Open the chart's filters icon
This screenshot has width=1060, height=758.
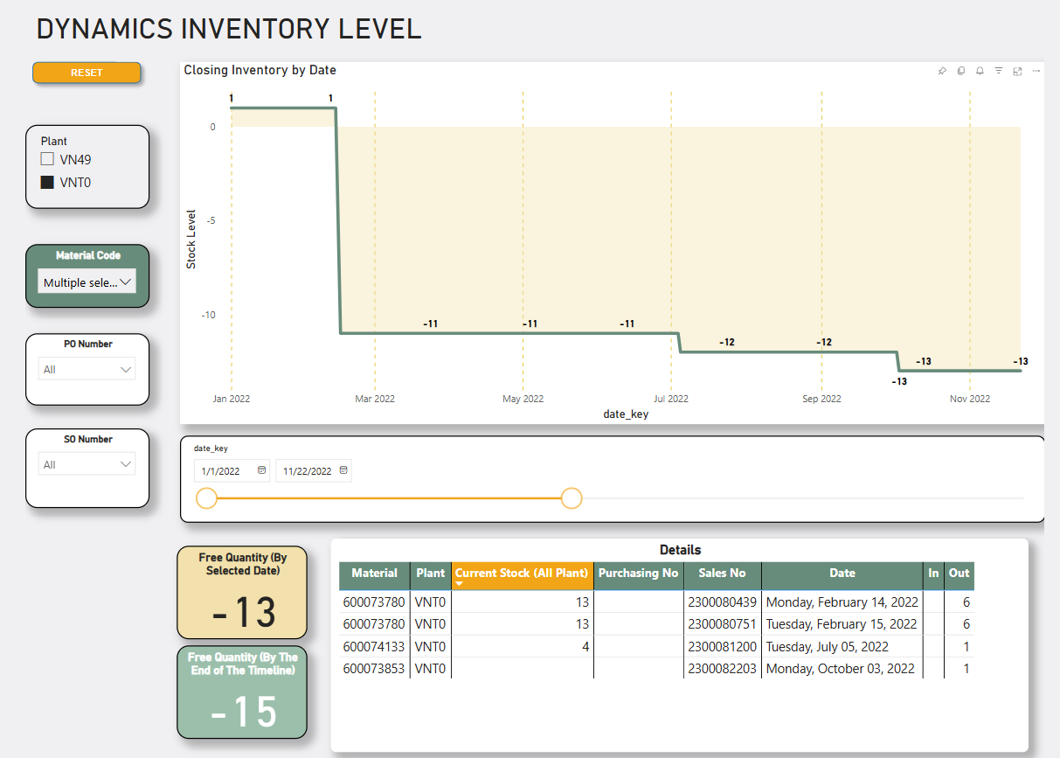coord(999,71)
